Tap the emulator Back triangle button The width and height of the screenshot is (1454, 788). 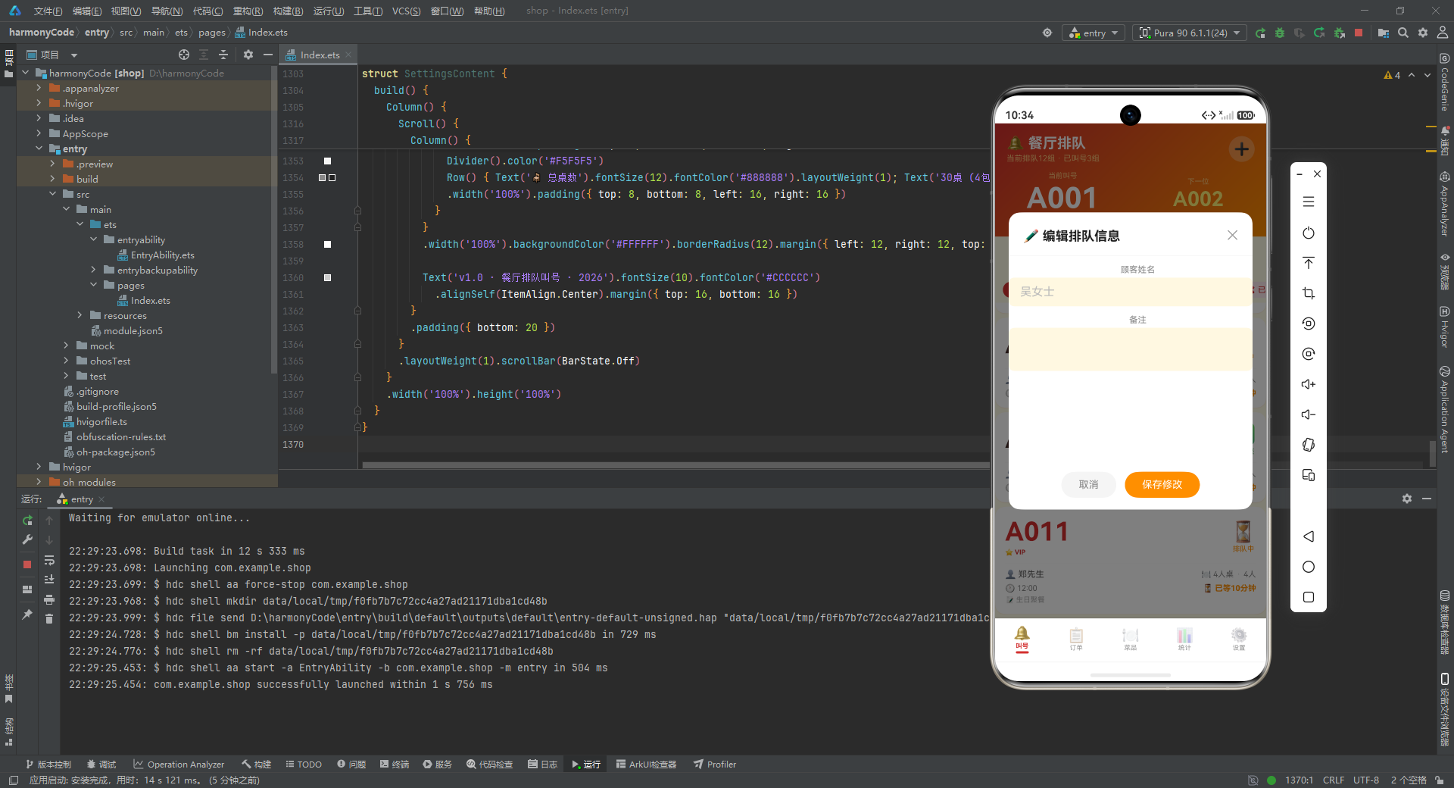(1309, 536)
